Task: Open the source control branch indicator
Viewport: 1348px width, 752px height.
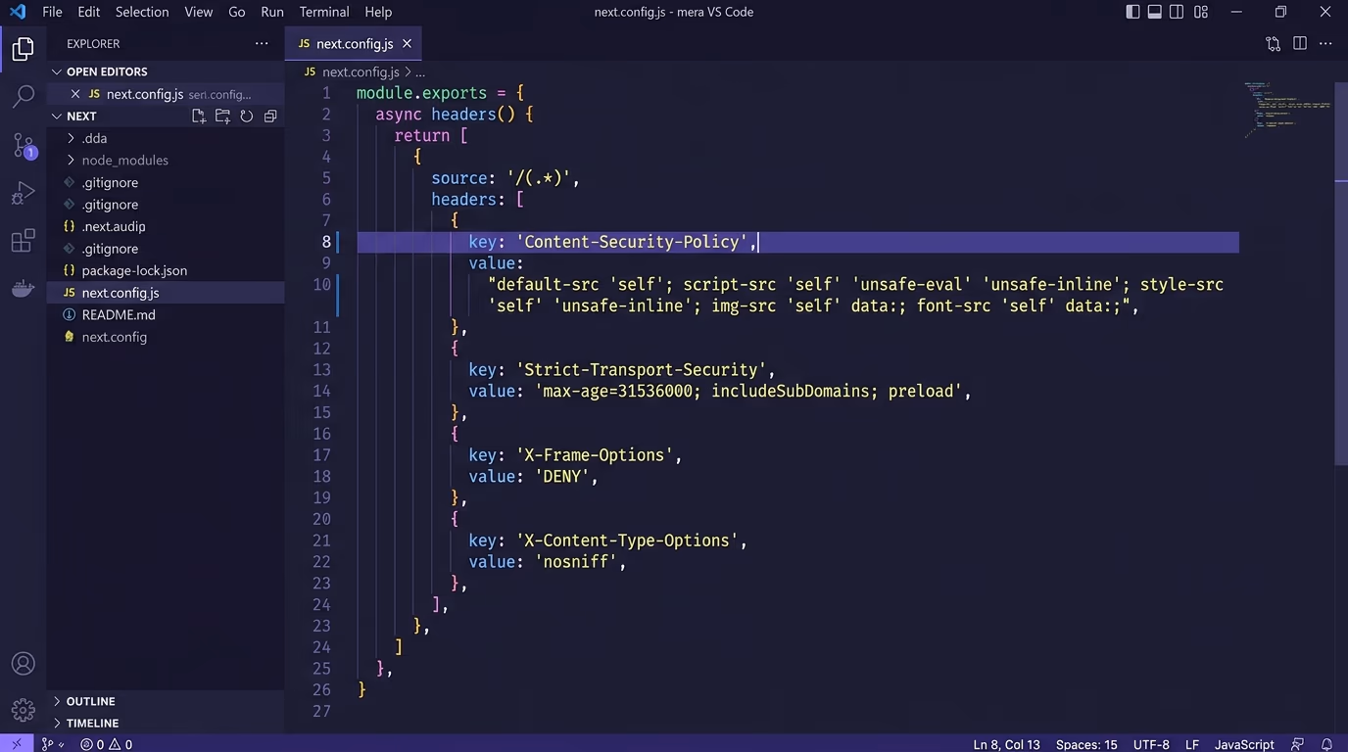Action: pyautogui.click(x=52, y=744)
